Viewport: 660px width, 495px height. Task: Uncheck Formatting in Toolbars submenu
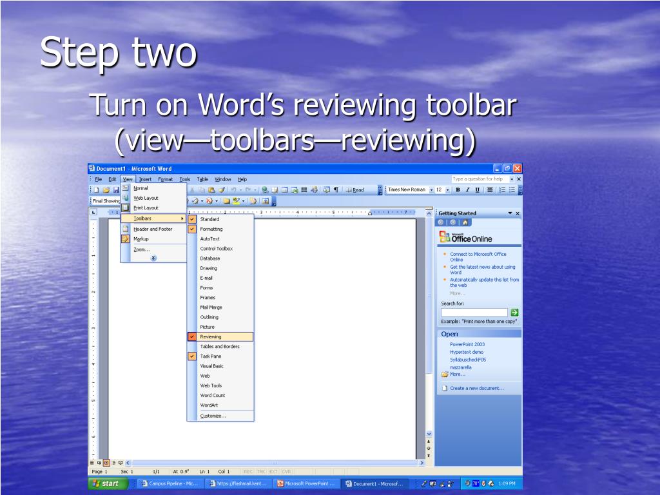[220, 229]
